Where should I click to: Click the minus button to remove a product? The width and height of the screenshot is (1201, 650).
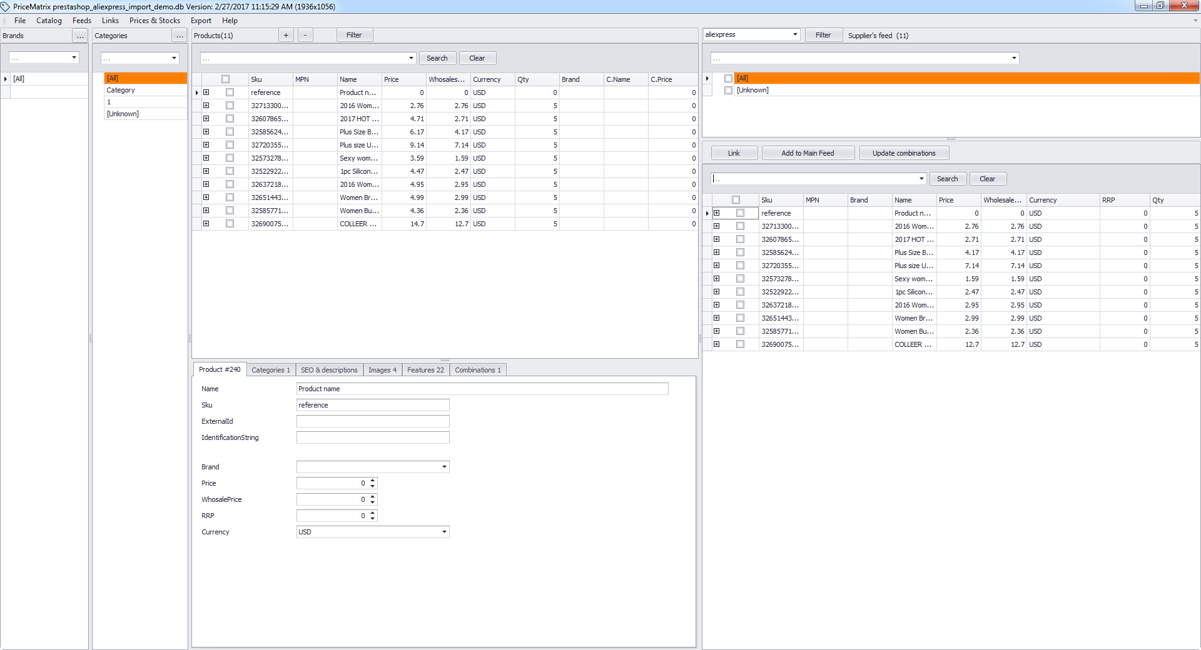[305, 35]
